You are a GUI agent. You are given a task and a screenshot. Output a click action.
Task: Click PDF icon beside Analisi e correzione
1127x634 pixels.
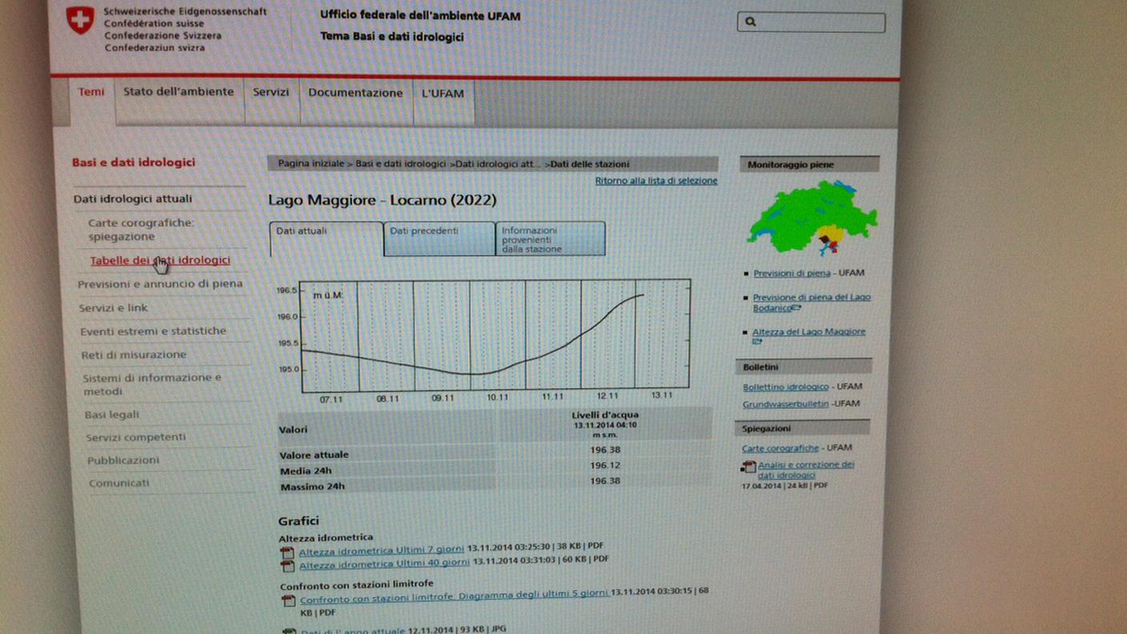point(748,467)
